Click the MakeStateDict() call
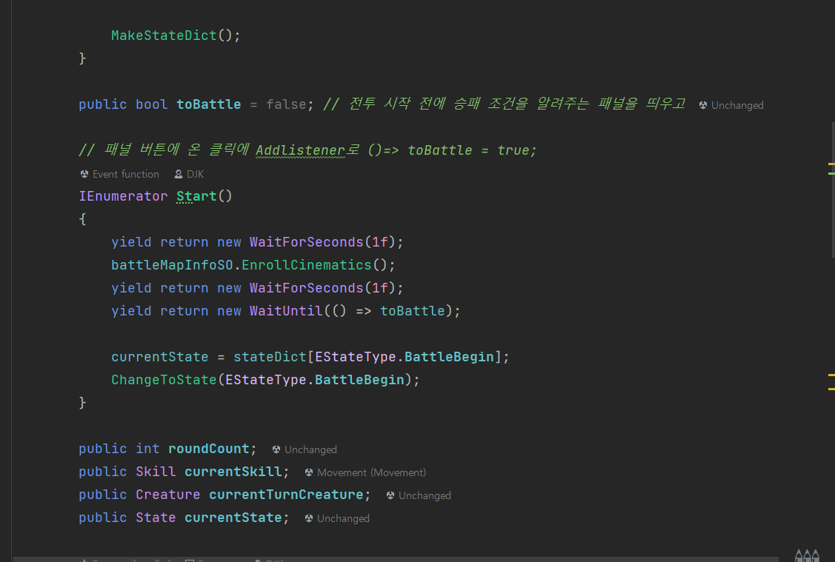 tap(163, 35)
